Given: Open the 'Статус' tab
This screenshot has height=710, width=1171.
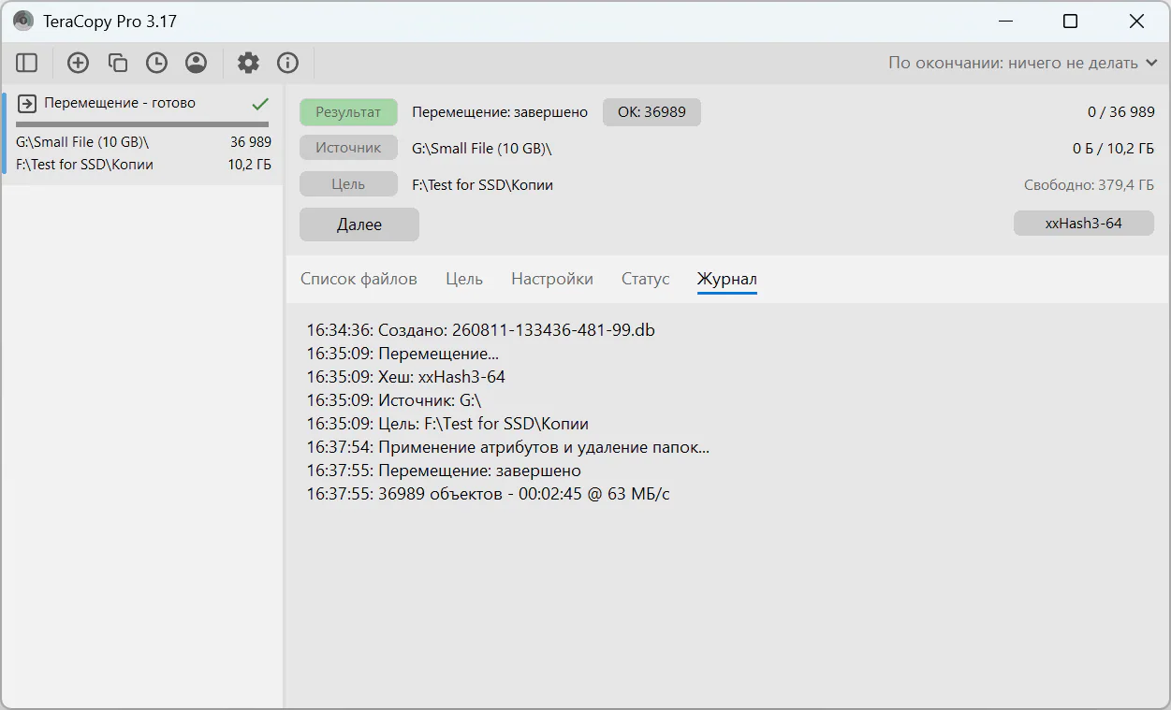Looking at the screenshot, I should (646, 279).
